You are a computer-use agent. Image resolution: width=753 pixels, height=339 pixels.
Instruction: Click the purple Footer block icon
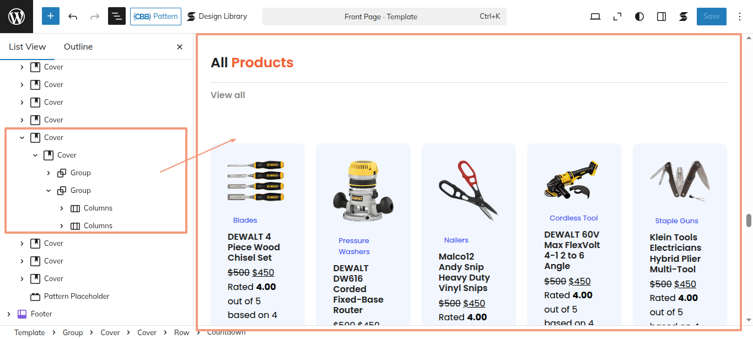[x=22, y=314]
